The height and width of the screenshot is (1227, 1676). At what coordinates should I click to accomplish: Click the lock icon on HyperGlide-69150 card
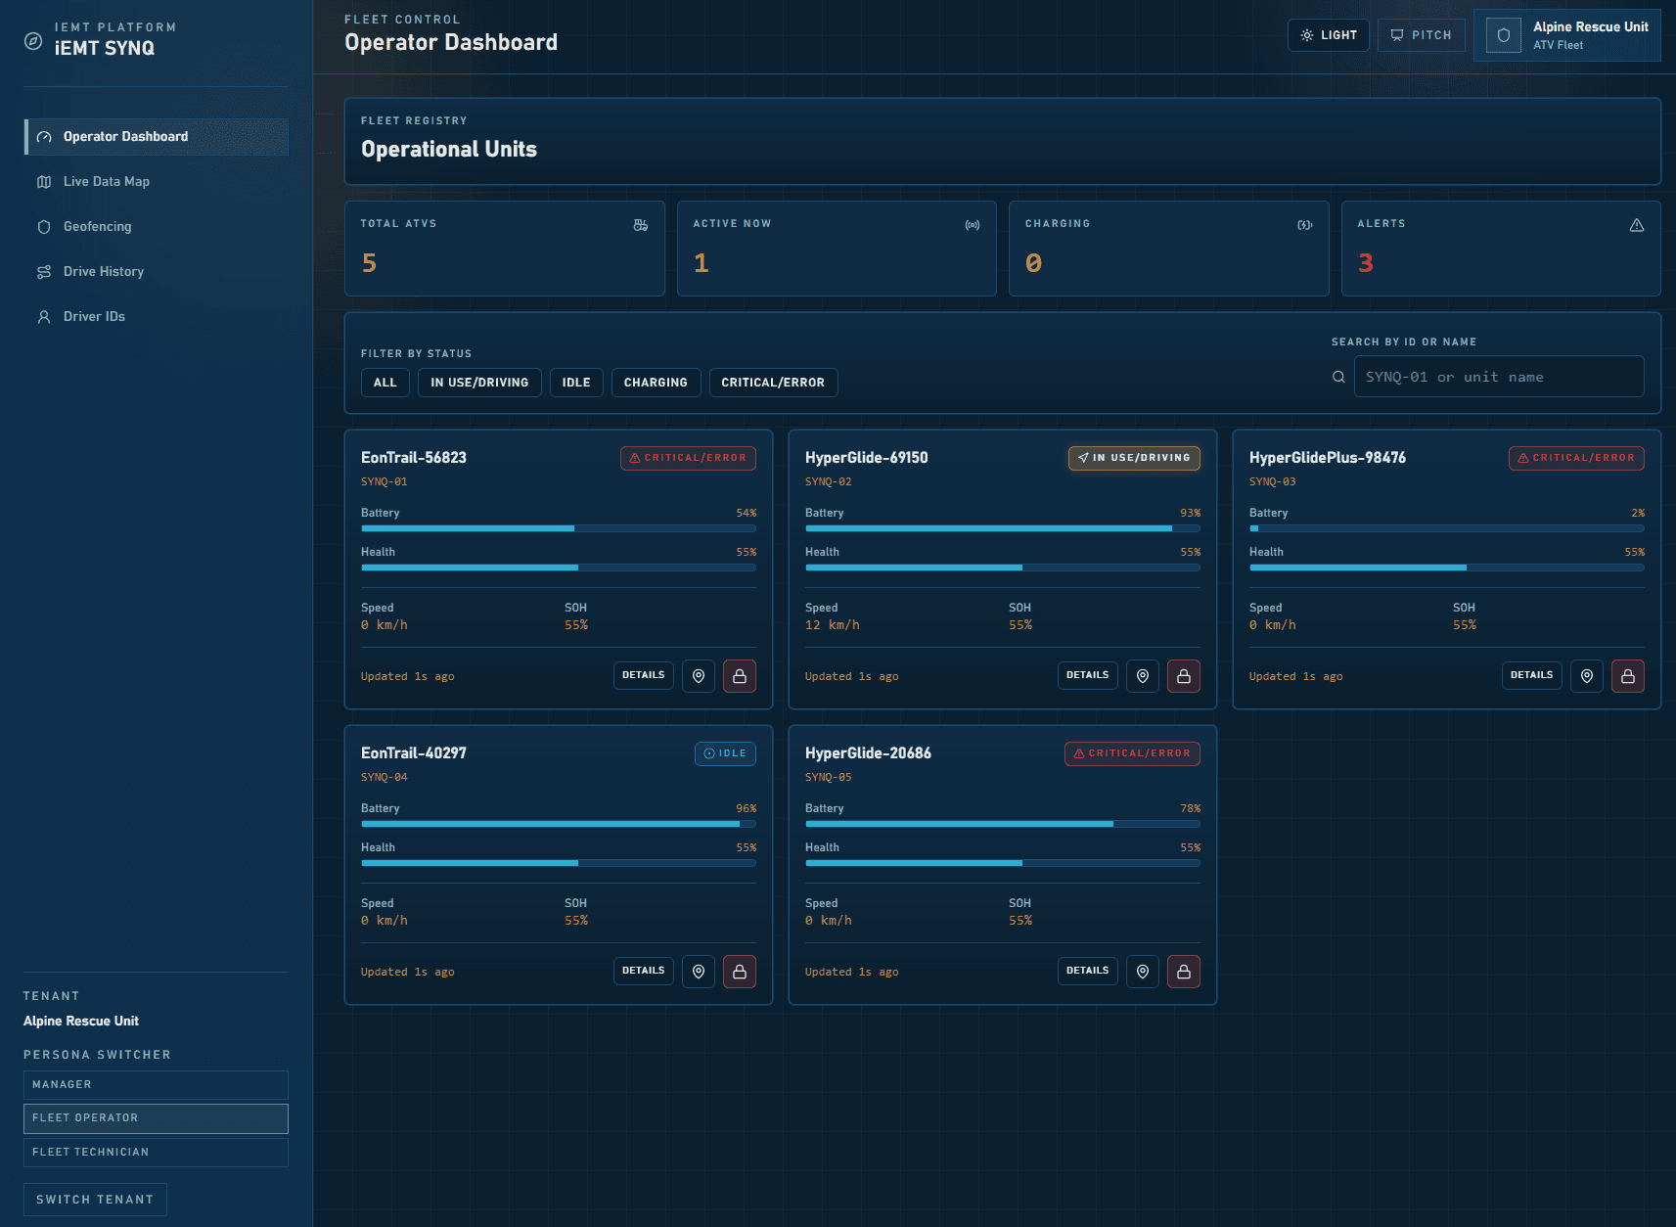click(x=1183, y=676)
